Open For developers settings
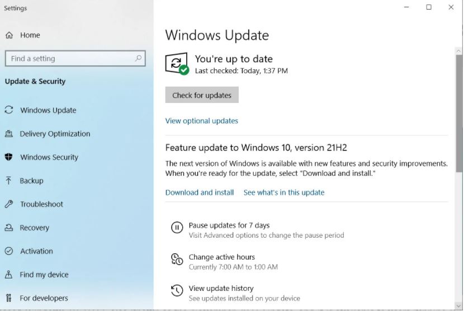Image resolution: width=464 pixels, height=311 pixels. pos(44,298)
